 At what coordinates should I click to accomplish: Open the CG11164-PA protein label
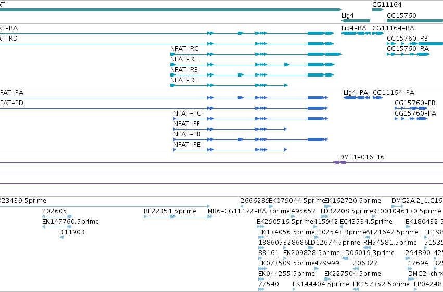pyautogui.click(x=394, y=93)
